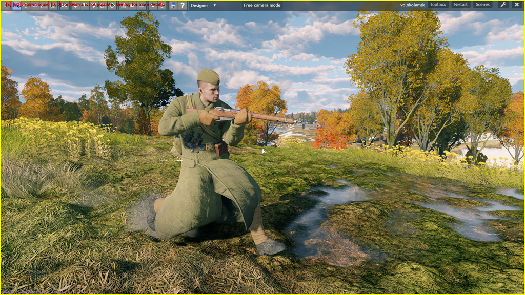Click the blue help text at bottom left

[32, 293]
